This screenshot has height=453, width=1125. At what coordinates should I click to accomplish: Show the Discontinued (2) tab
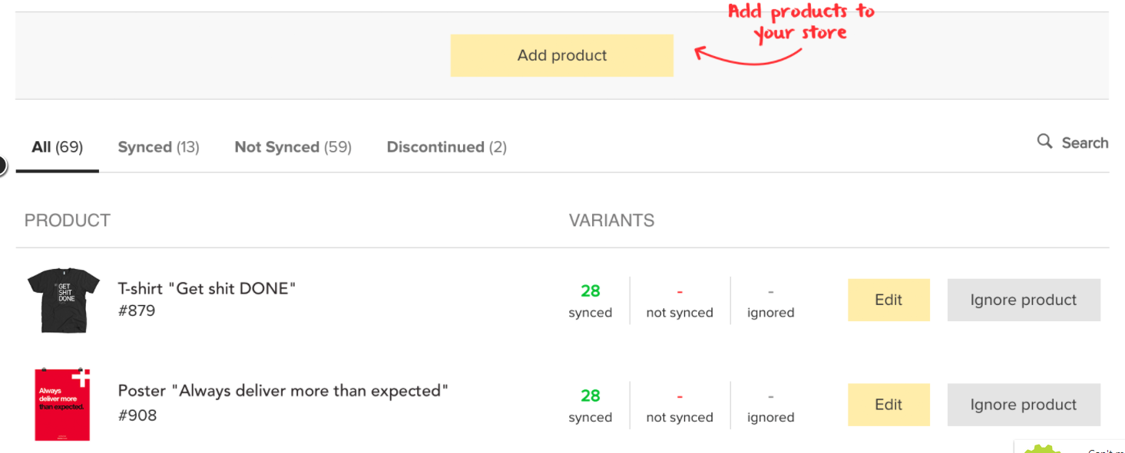click(447, 147)
